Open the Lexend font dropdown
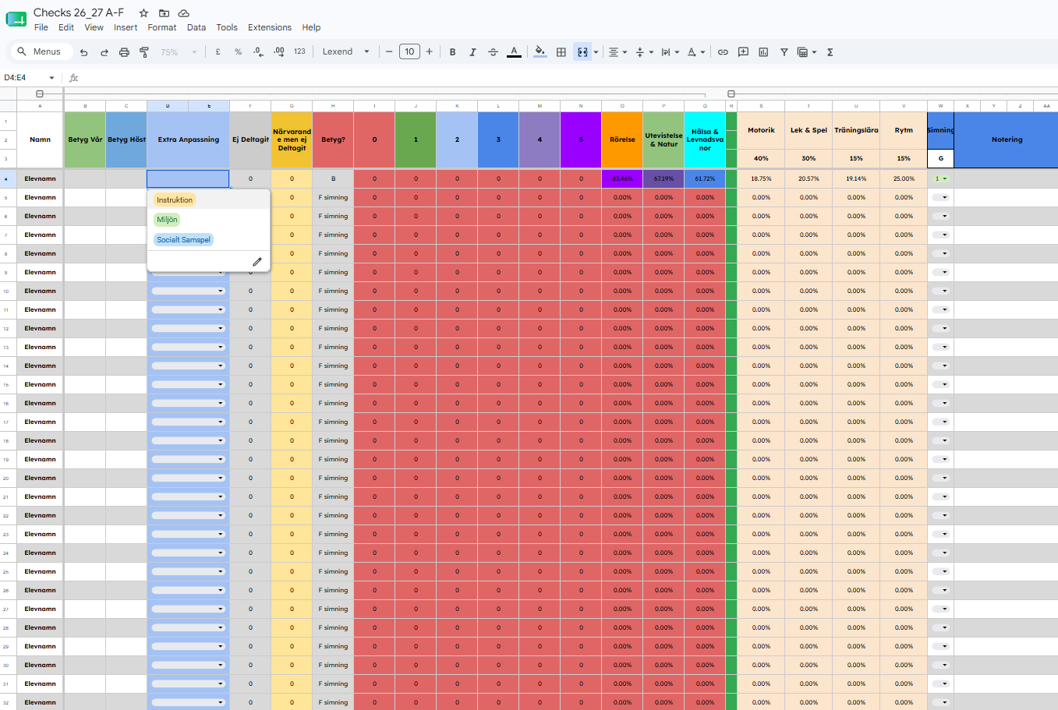The height and width of the screenshot is (710, 1058). point(346,52)
